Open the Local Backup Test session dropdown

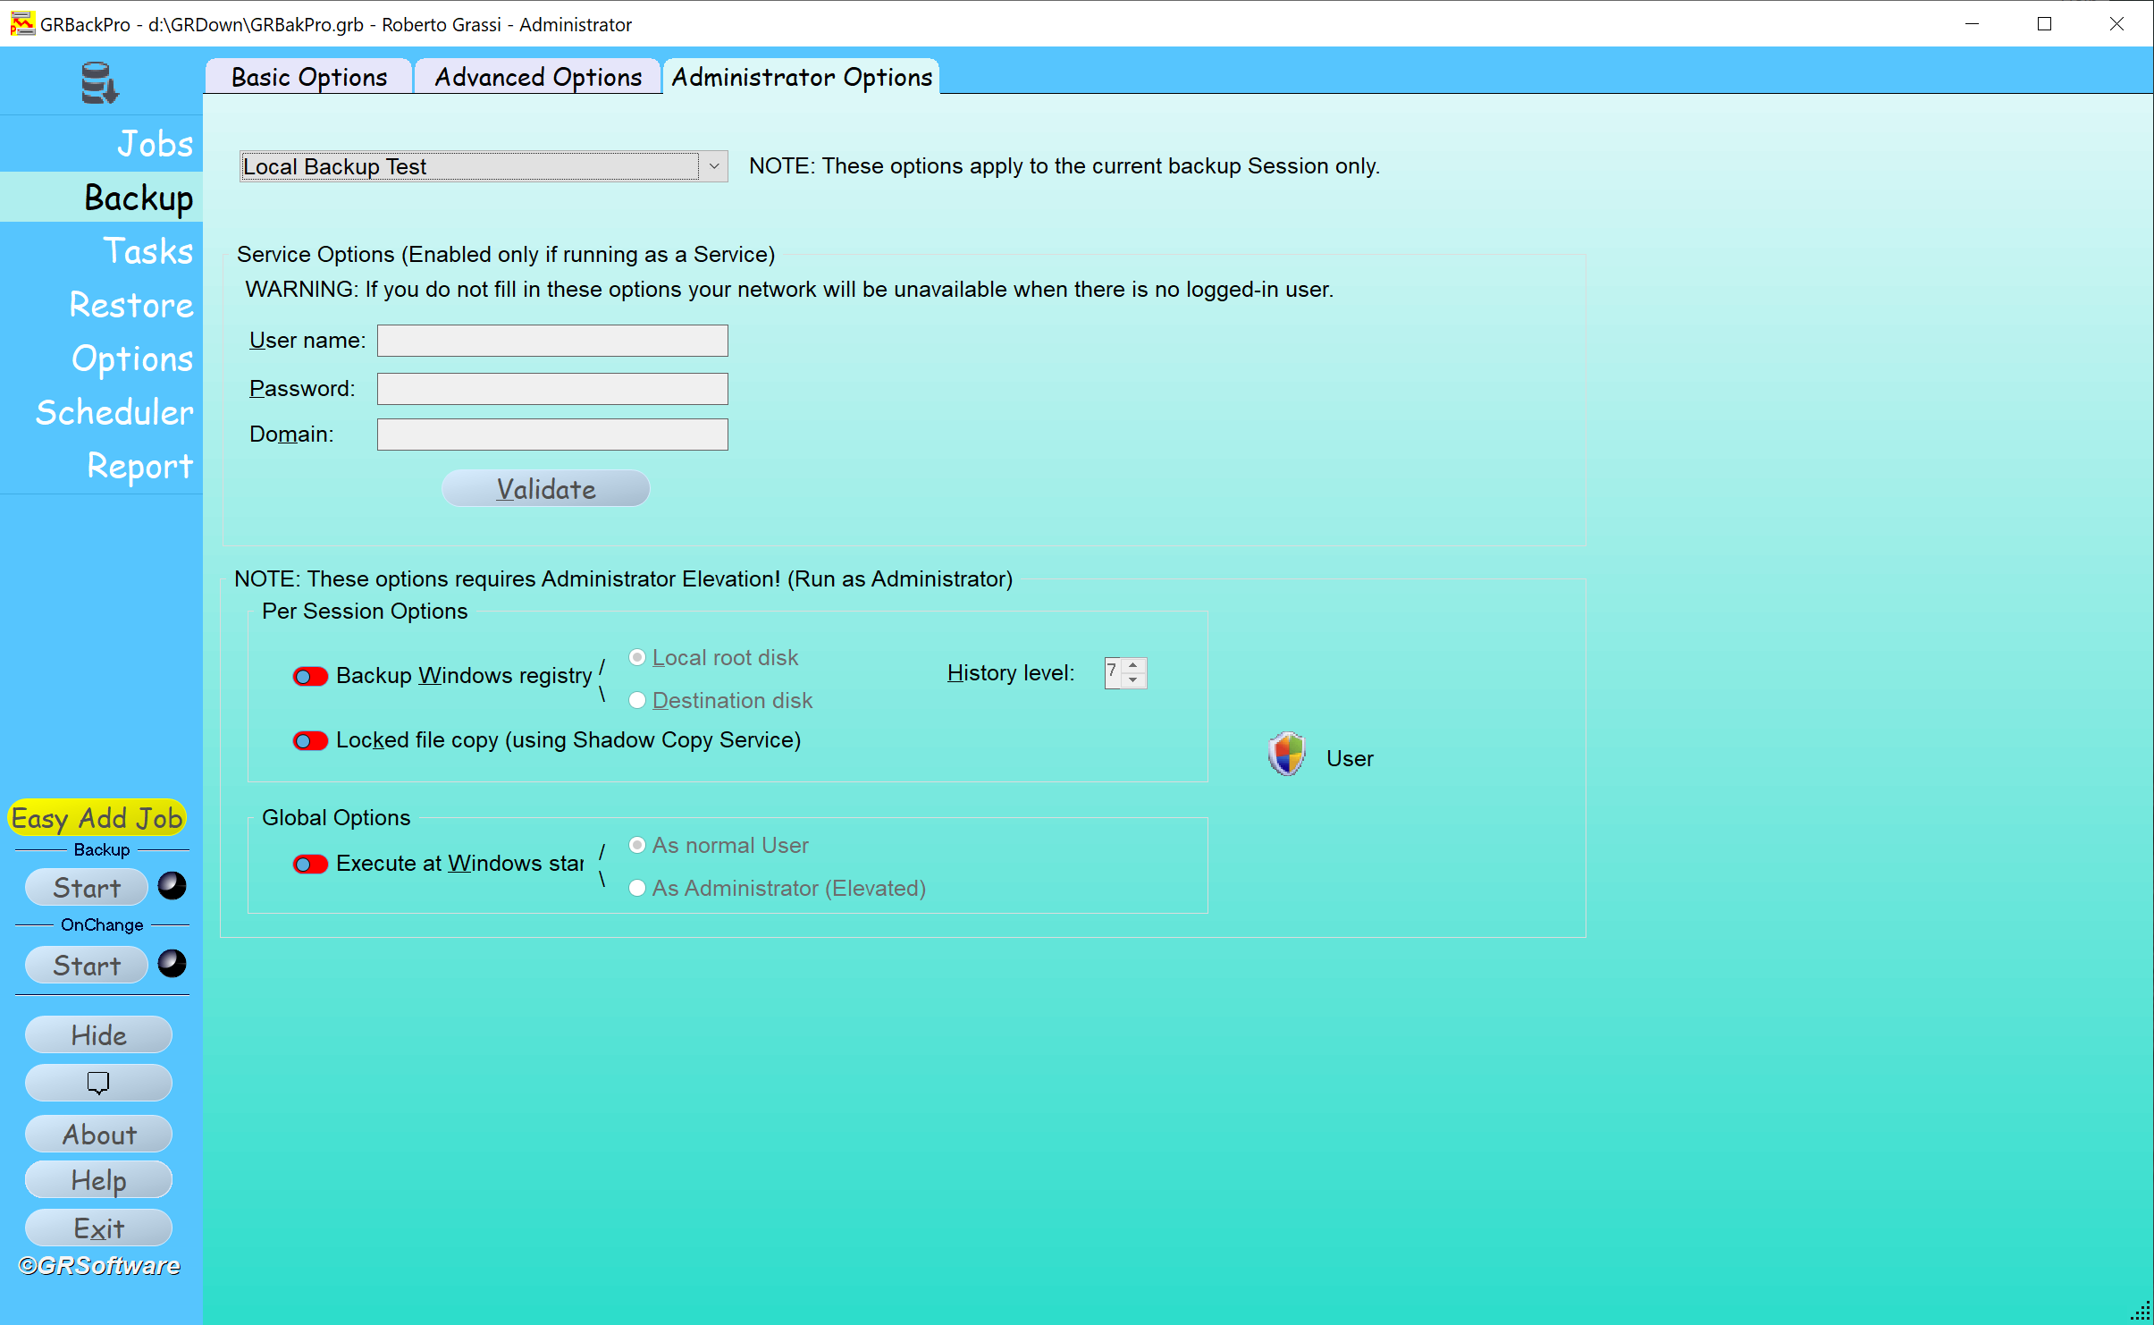712,165
